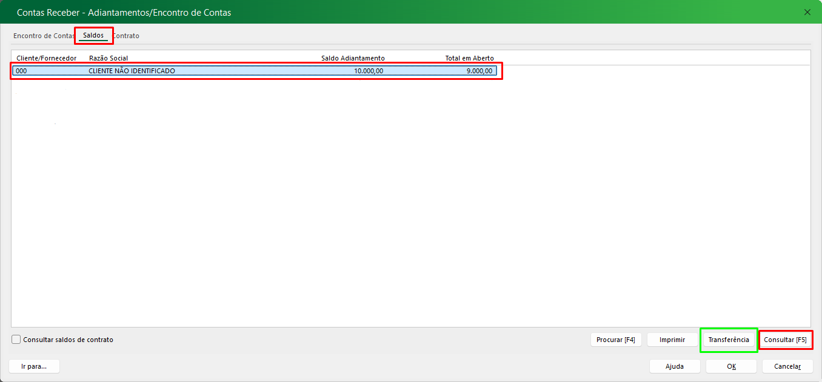The height and width of the screenshot is (382, 822).
Task: Cancel the dialog with Cancelar
Action: pos(787,366)
